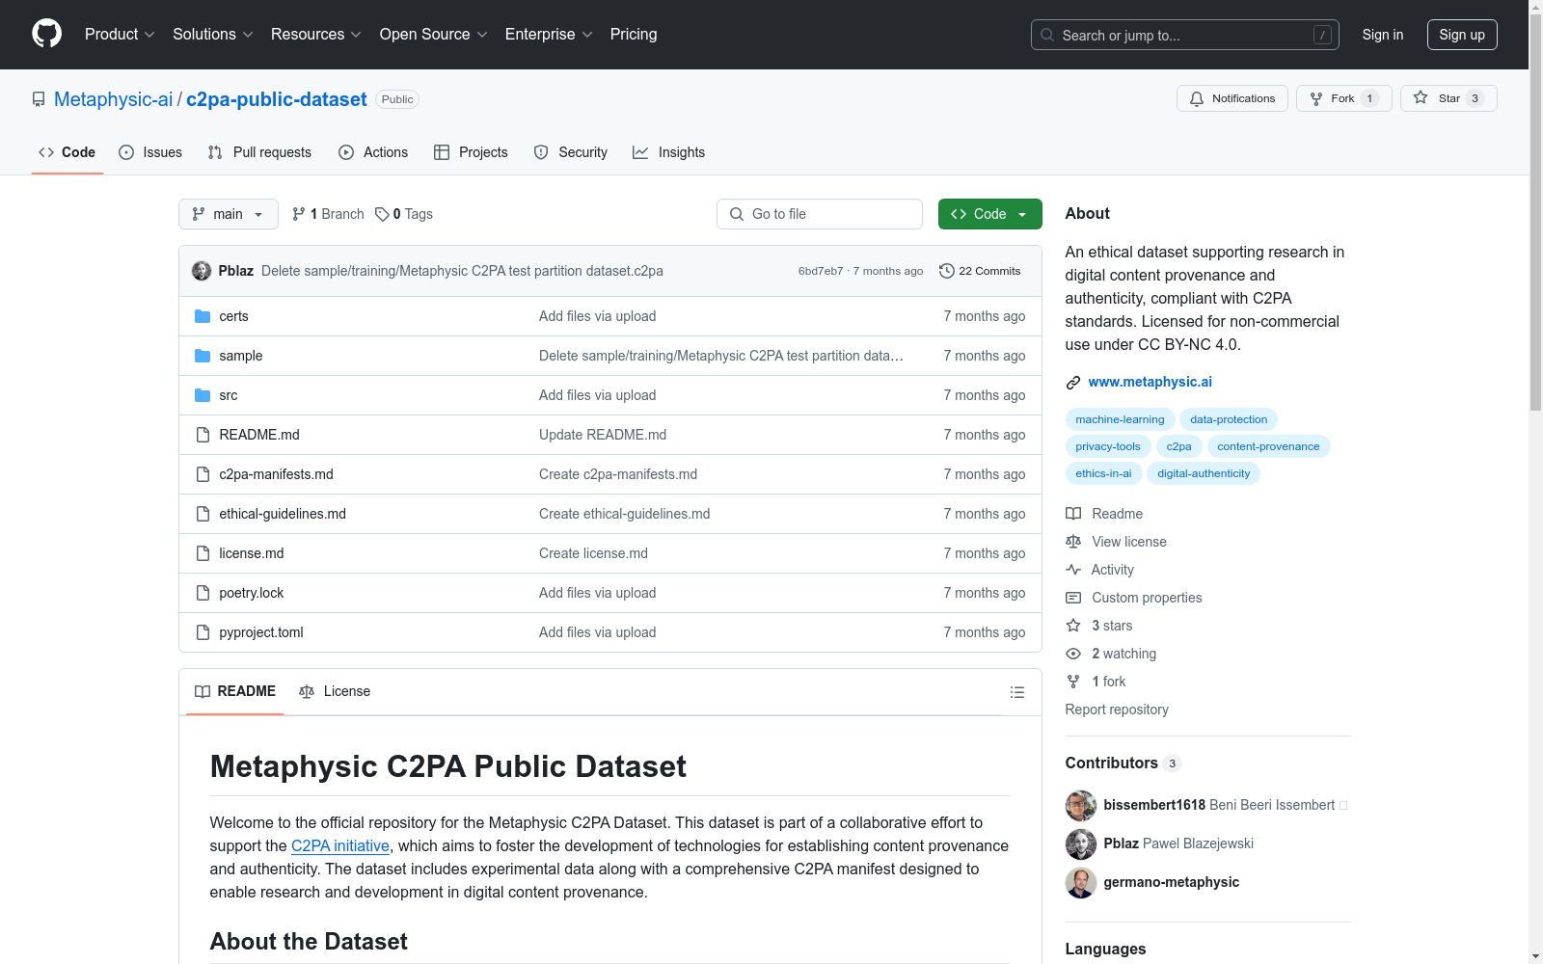Open the Actions tab
Viewport: 1543px width, 964px height.
[373, 152]
